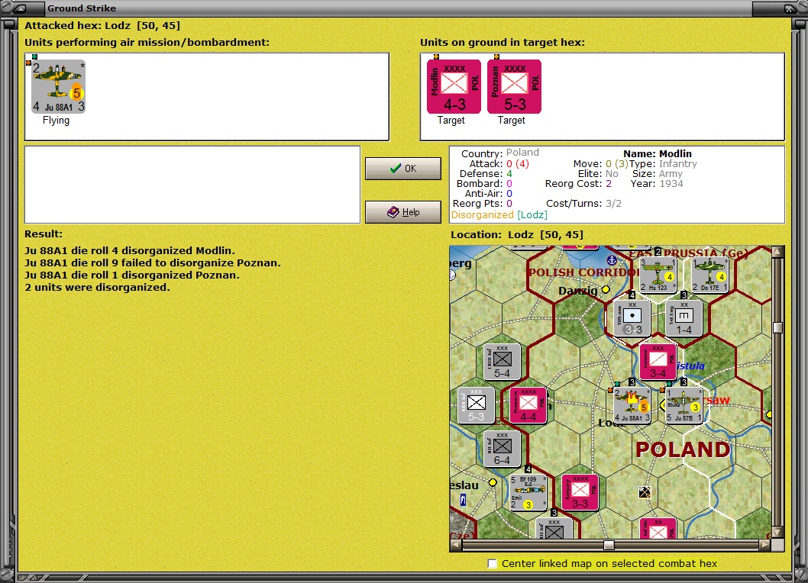Click the map's vertical scrollbar down arrow

[x=777, y=533]
